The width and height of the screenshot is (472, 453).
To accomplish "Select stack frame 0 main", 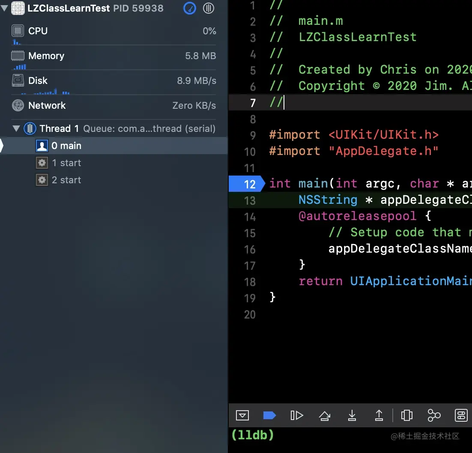I will [114, 146].
